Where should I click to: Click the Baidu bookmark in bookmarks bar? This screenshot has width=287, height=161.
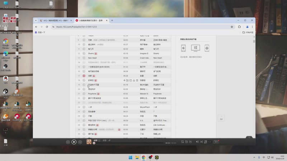click(40, 32)
